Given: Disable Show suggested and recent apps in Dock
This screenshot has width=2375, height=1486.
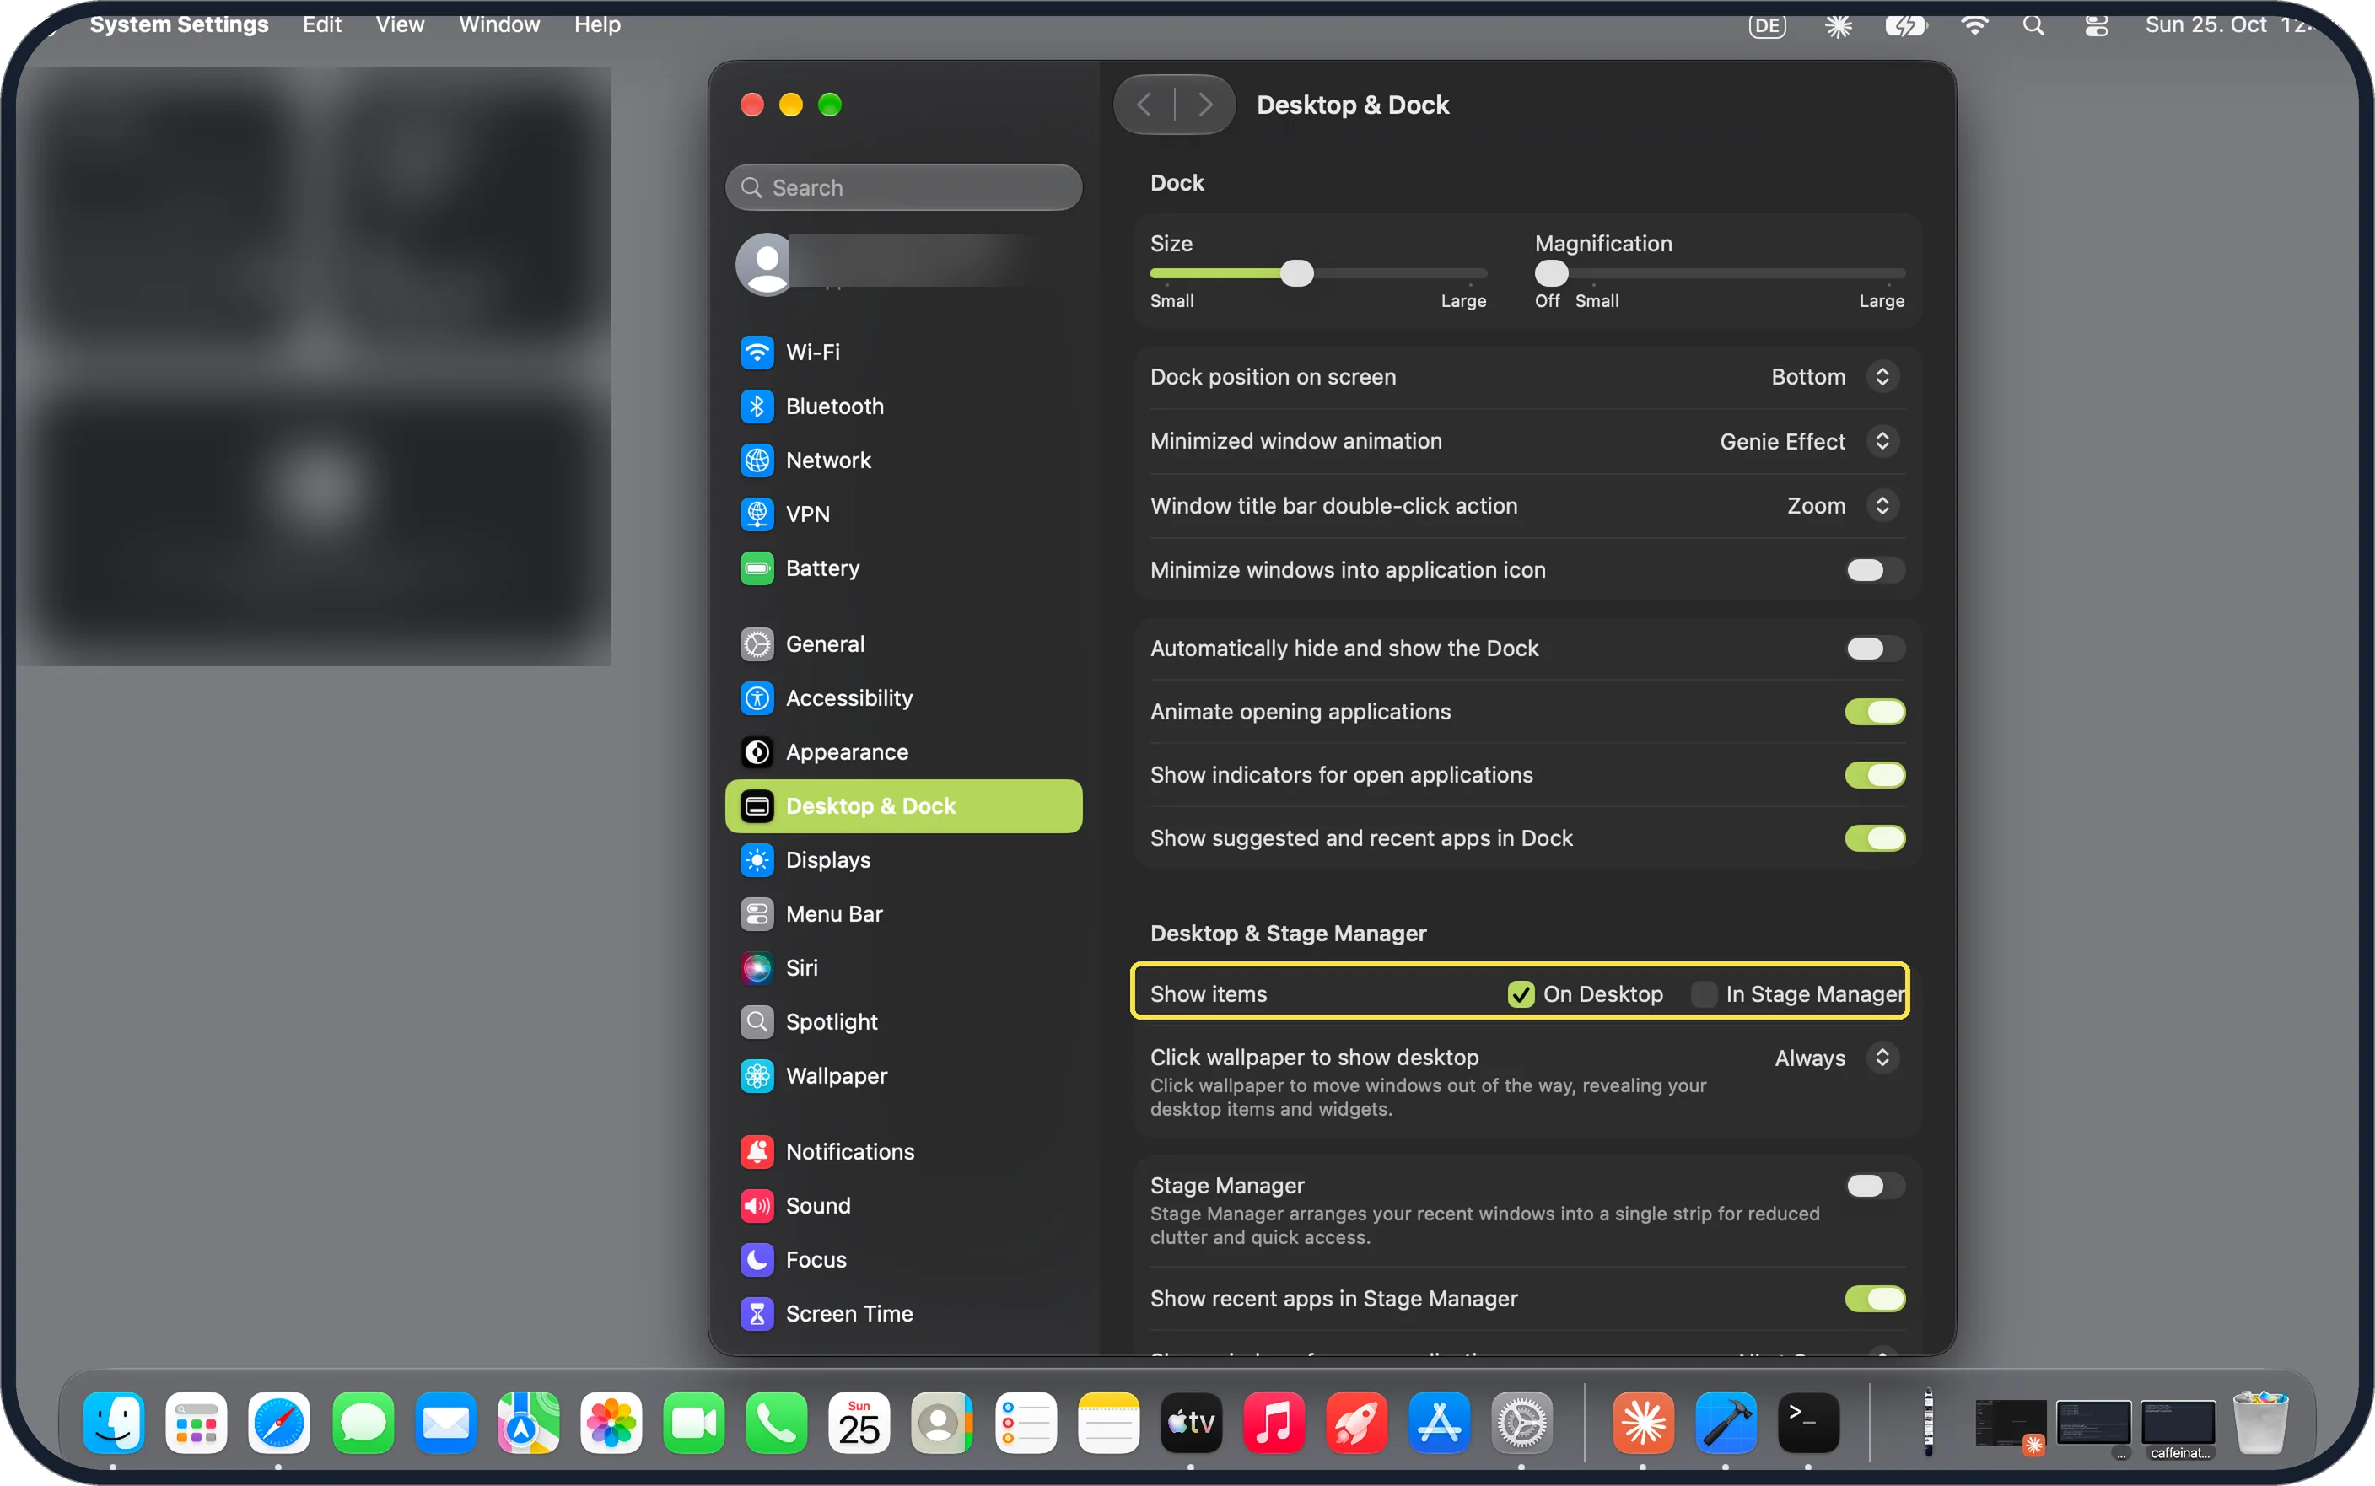Looking at the screenshot, I should coord(1874,838).
